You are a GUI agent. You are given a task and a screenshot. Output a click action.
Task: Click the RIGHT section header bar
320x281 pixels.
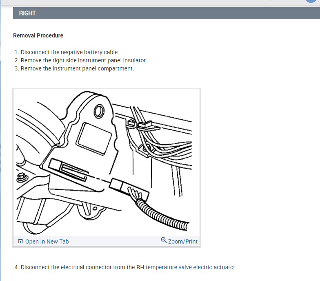click(x=167, y=13)
